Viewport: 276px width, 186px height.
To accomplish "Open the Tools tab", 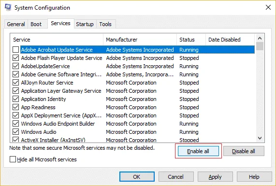I will click(x=105, y=24).
